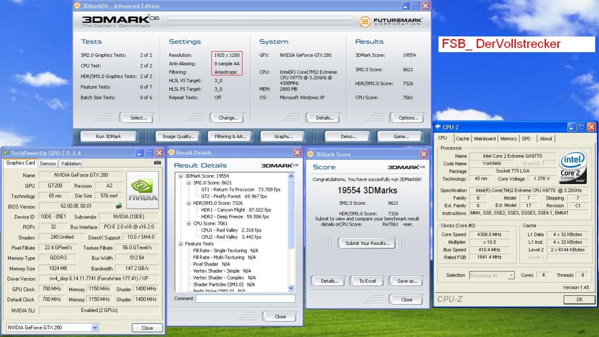
Task: Click Result Details scrollbar down arrow
Action: coord(291,288)
